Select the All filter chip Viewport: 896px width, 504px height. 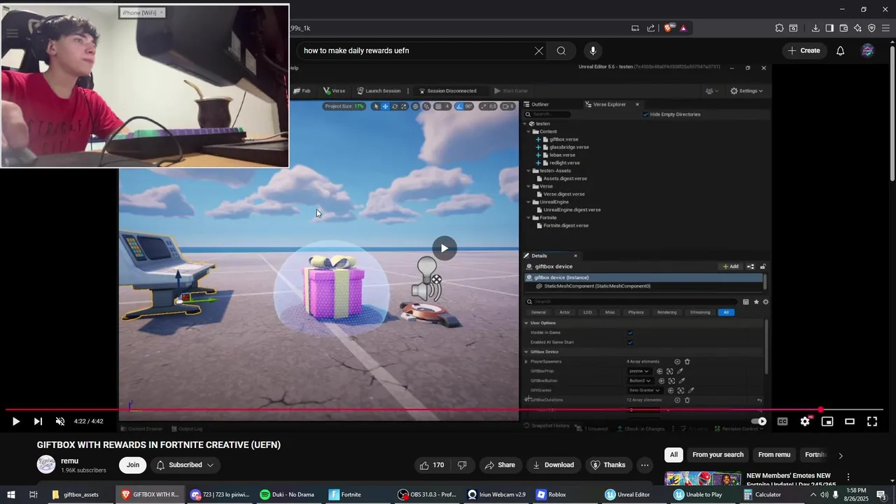click(673, 455)
